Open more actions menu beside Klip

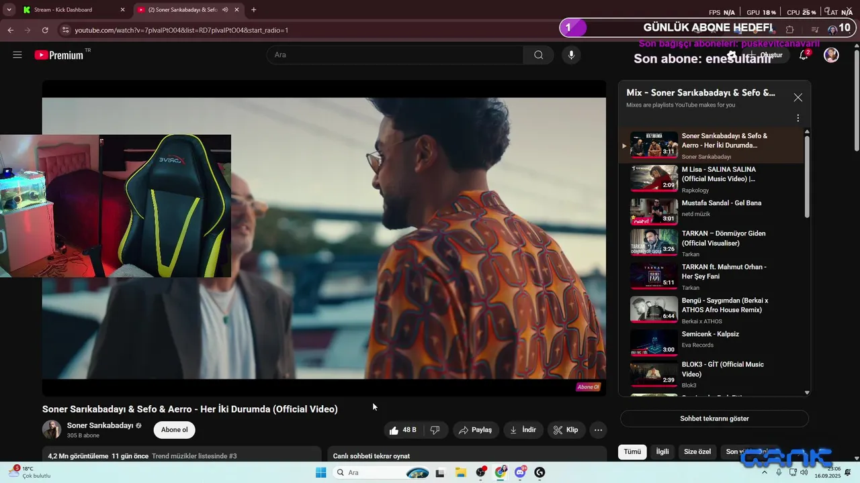pos(598,430)
